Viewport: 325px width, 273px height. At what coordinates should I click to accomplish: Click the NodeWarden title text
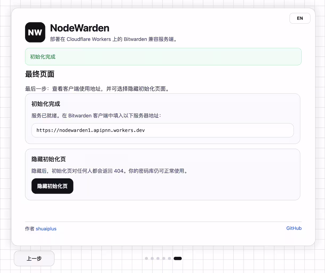[80, 28]
